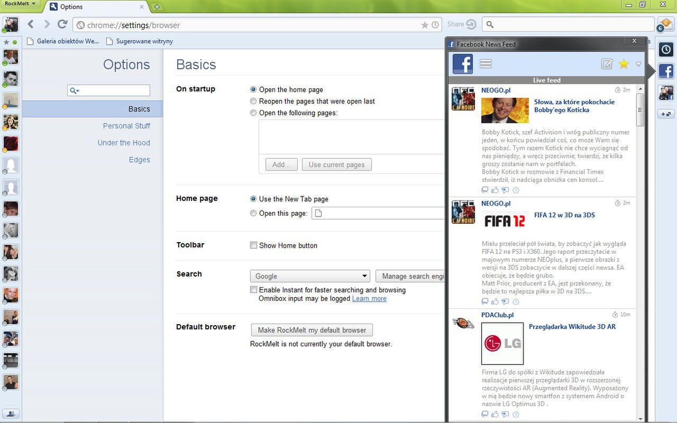
Task: Click the Share button in toolbar
Action: [x=462, y=24]
